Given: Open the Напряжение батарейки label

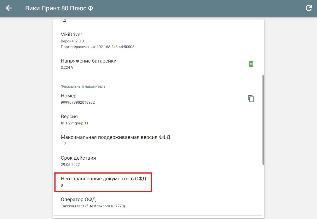Looking at the screenshot, I should tap(89, 61).
